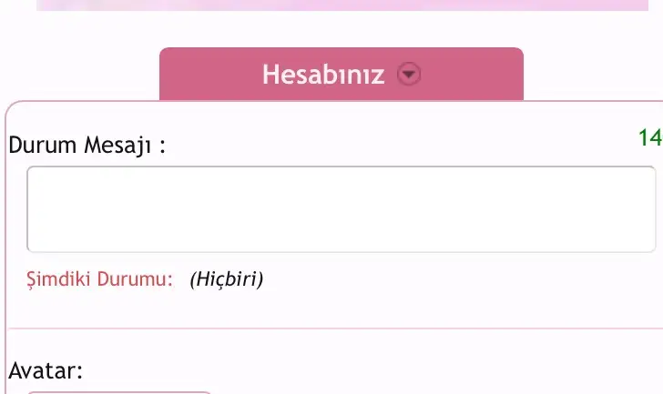The image size is (663, 394).
Task: Expand the Hesabınız menu with the circled arrow
Action: 409,74
